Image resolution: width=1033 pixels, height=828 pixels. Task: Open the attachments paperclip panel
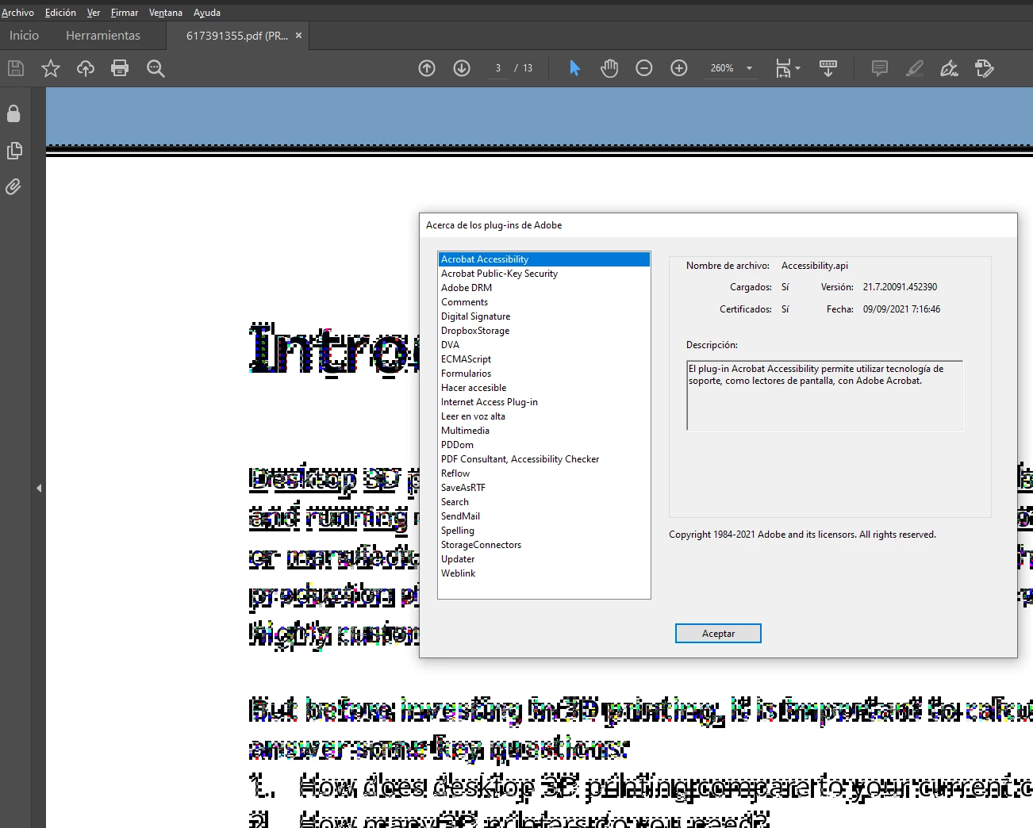pos(13,187)
